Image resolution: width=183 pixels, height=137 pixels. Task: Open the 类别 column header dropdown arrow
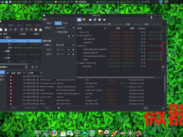[105, 28]
